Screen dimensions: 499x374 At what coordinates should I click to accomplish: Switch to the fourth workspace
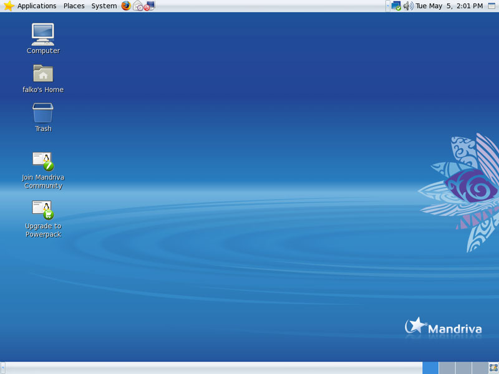point(480,368)
